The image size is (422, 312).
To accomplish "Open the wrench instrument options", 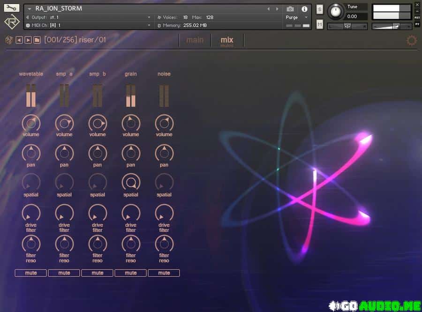I will tap(11, 8).
